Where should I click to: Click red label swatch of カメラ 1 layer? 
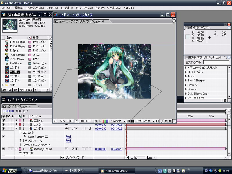[x=20, y=124]
